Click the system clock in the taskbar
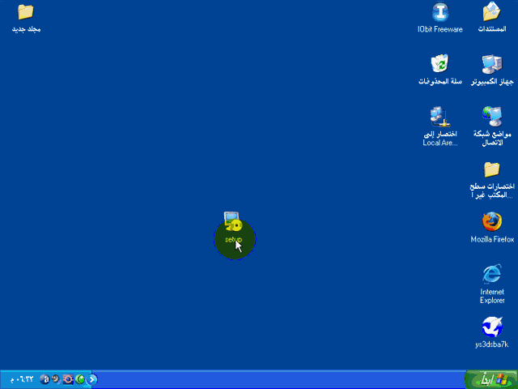This screenshot has height=389, width=518. pyautogui.click(x=21, y=378)
